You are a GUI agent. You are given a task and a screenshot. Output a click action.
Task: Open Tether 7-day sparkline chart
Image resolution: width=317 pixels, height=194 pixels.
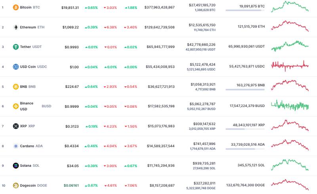(290, 46)
